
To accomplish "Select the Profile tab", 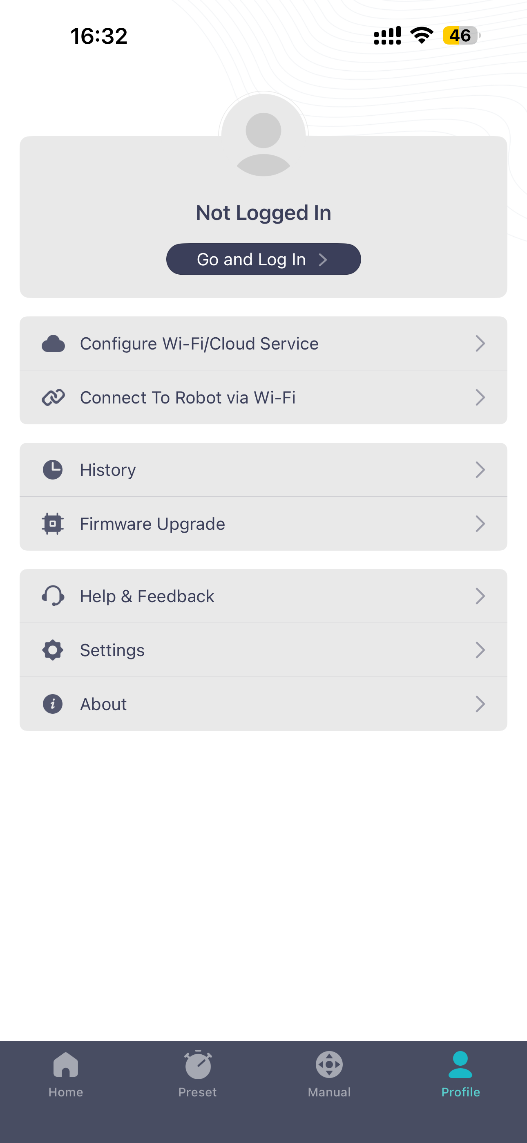I will click(460, 1075).
